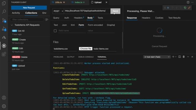
Task: Toggle the form field checkbox
Action: 55,31
